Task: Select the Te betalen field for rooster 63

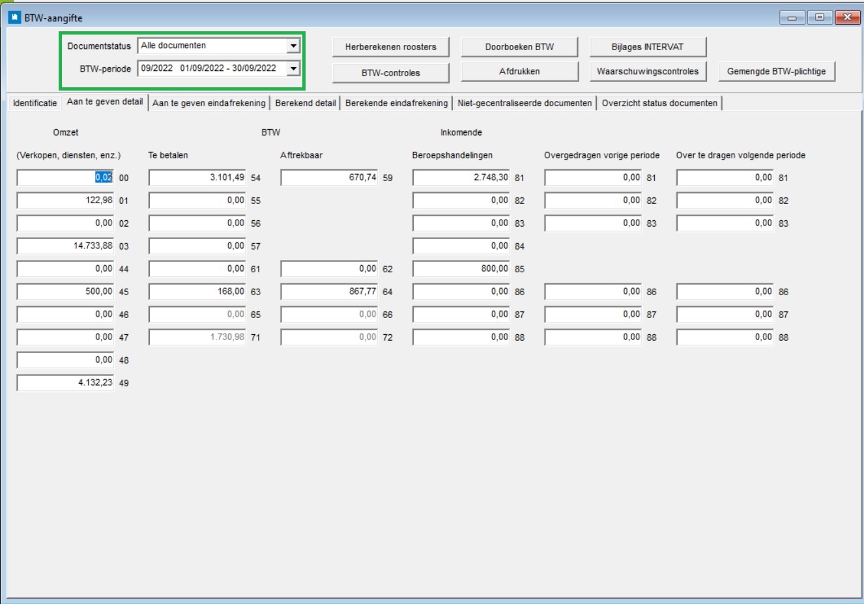Action: 197,291
